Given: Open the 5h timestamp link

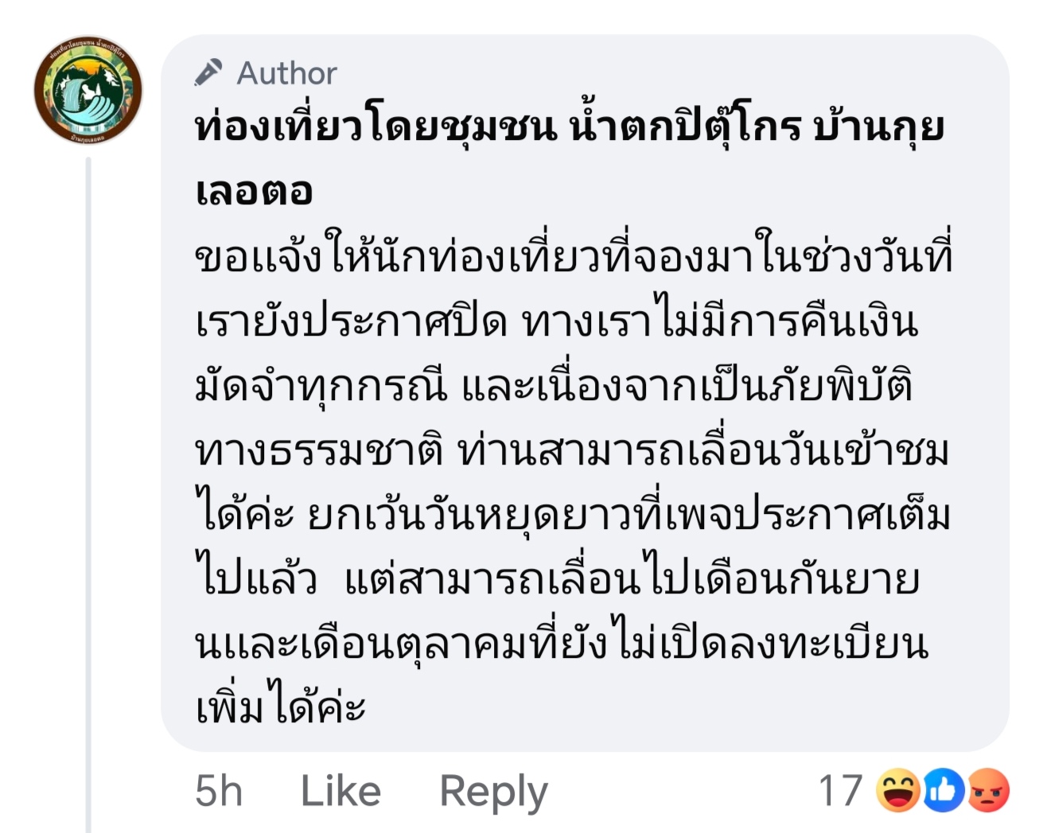Looking at the screenshot, I should (x=219, y=791).
